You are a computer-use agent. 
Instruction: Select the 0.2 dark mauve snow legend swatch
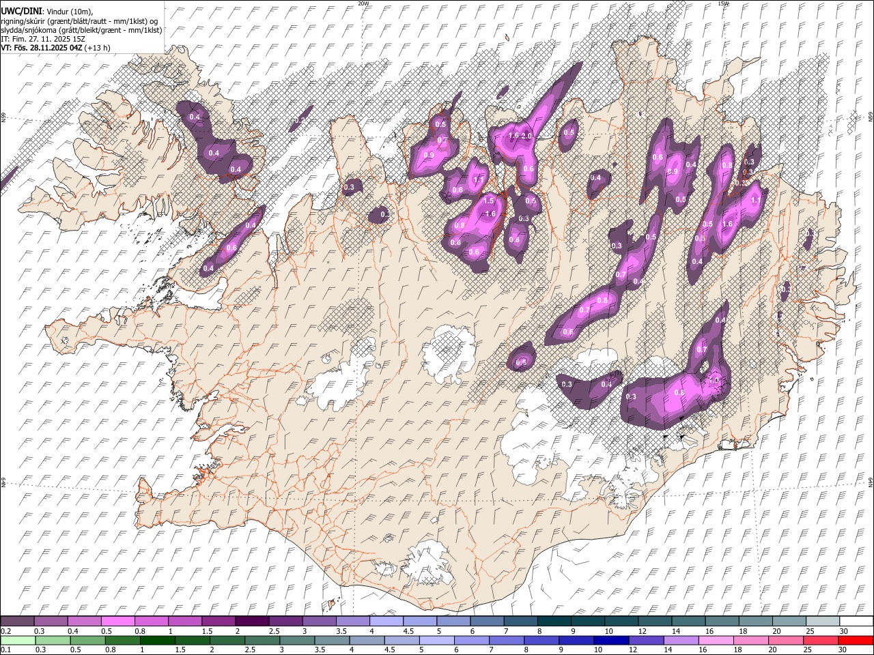click(17, 622)
